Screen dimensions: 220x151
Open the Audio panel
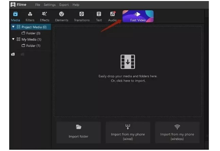click(x=112, y=17)
